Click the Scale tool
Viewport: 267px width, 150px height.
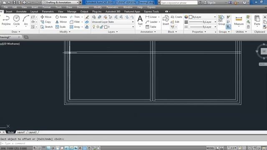60,27
